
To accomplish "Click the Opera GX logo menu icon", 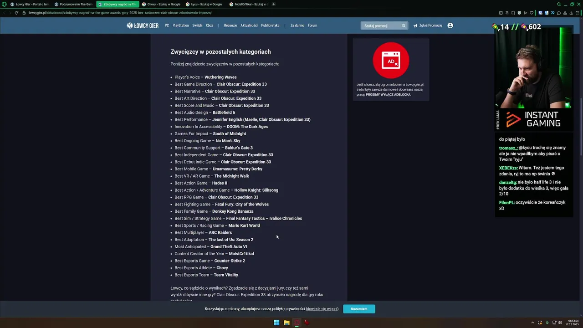I will (x=5, y=4).
